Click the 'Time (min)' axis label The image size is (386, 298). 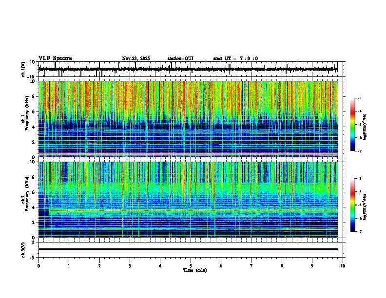click(x=195, y=270)
